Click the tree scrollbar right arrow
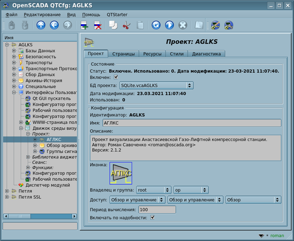The image size is (294, 241). pyautogui.click(x=74, y=216)
